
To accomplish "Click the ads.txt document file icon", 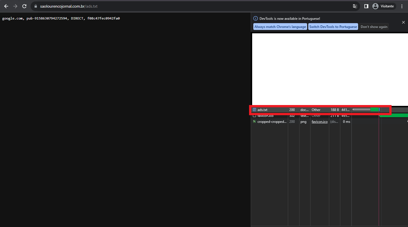I will [254, 110].
